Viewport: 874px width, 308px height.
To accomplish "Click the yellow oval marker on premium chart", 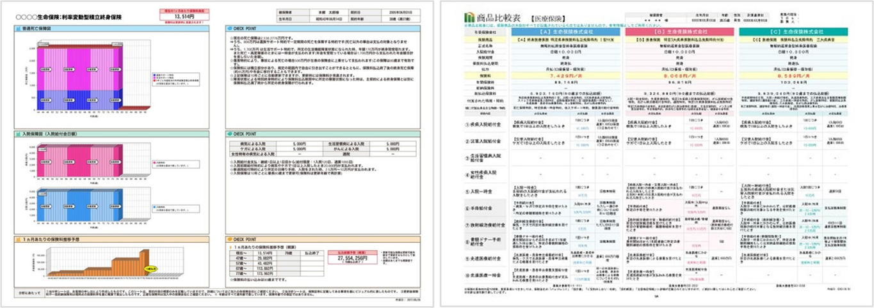I will click(x=151, y=270).
